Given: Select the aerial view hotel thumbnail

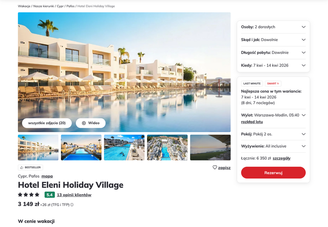Looking at the screenshot, I should coord(167,147).
